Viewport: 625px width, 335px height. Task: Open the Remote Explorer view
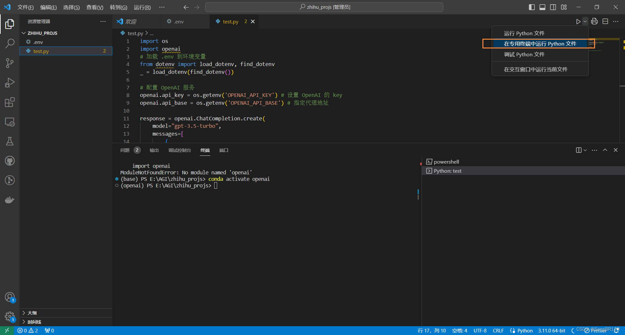point(10,122)
